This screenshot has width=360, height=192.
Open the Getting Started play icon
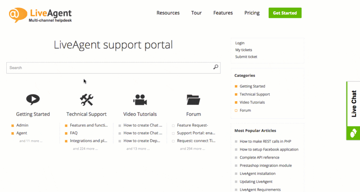click(33, 99)
